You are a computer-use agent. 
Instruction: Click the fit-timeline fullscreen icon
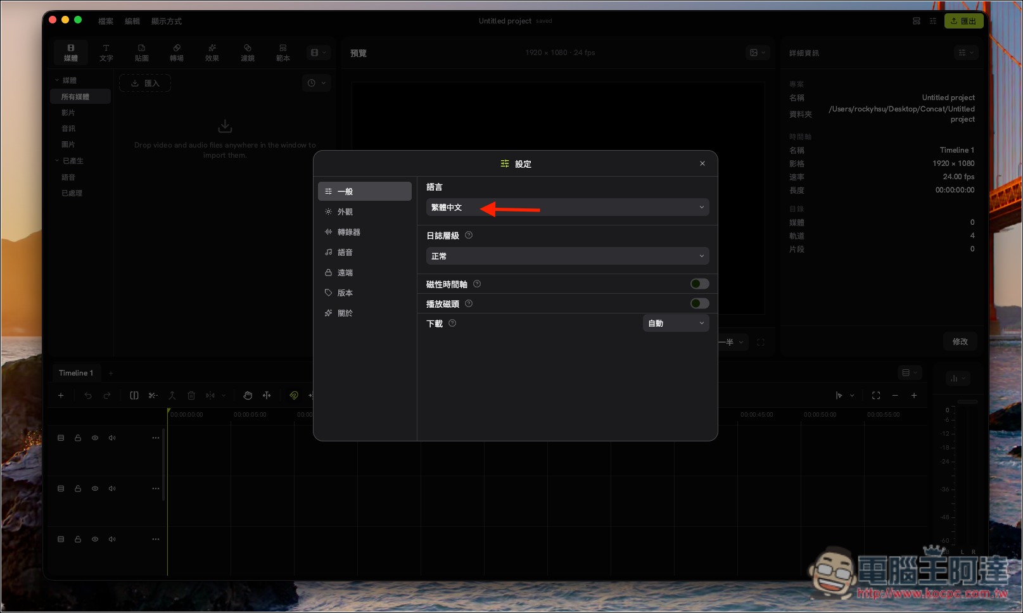click(x=876, y=395)
